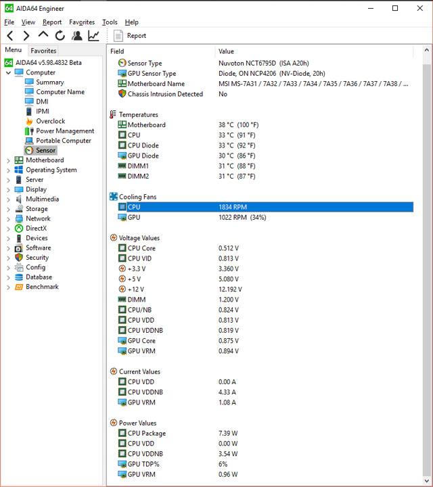Viewport: 433px width, 487px height.
Task: Click the Security shield icon
Action: 19,258
